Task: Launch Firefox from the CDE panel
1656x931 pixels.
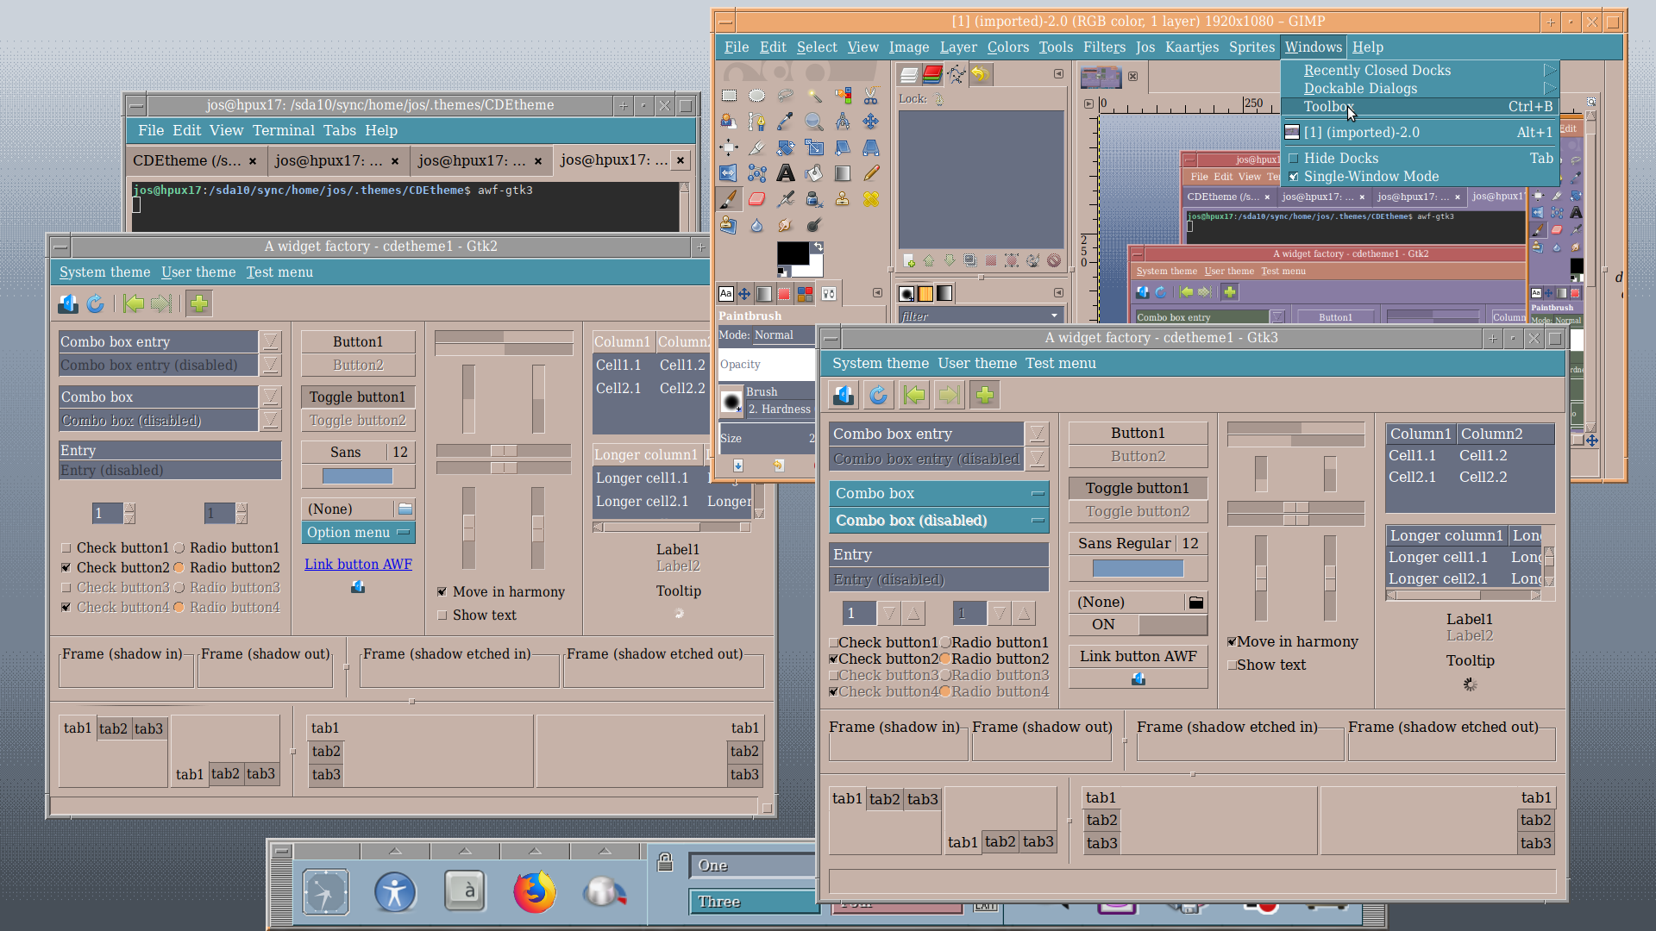Action: coord(535,891)
